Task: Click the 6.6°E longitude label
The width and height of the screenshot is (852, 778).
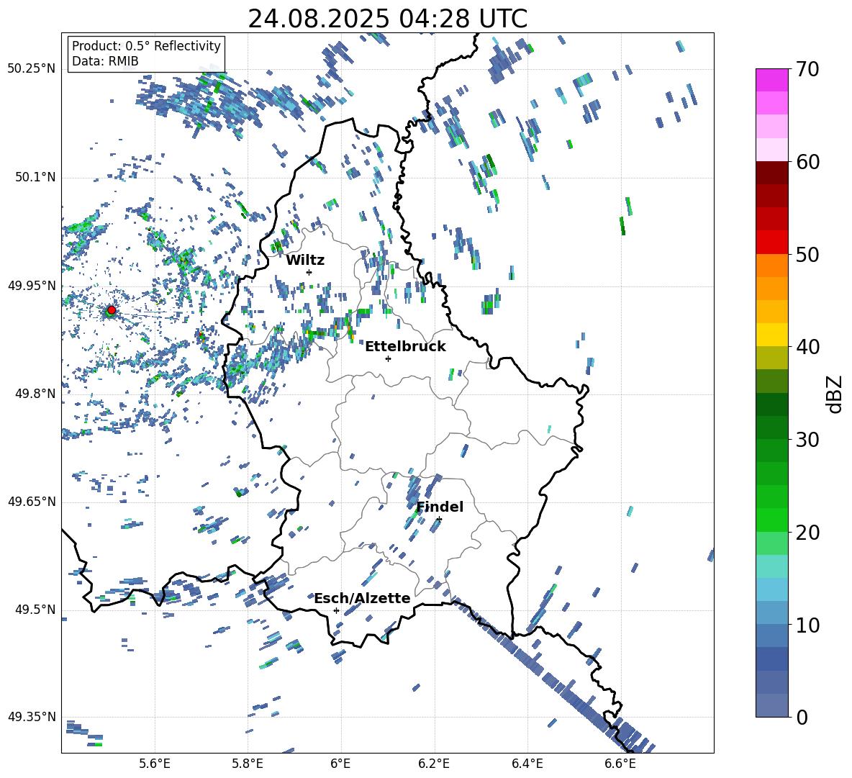Action: [620, 764]
